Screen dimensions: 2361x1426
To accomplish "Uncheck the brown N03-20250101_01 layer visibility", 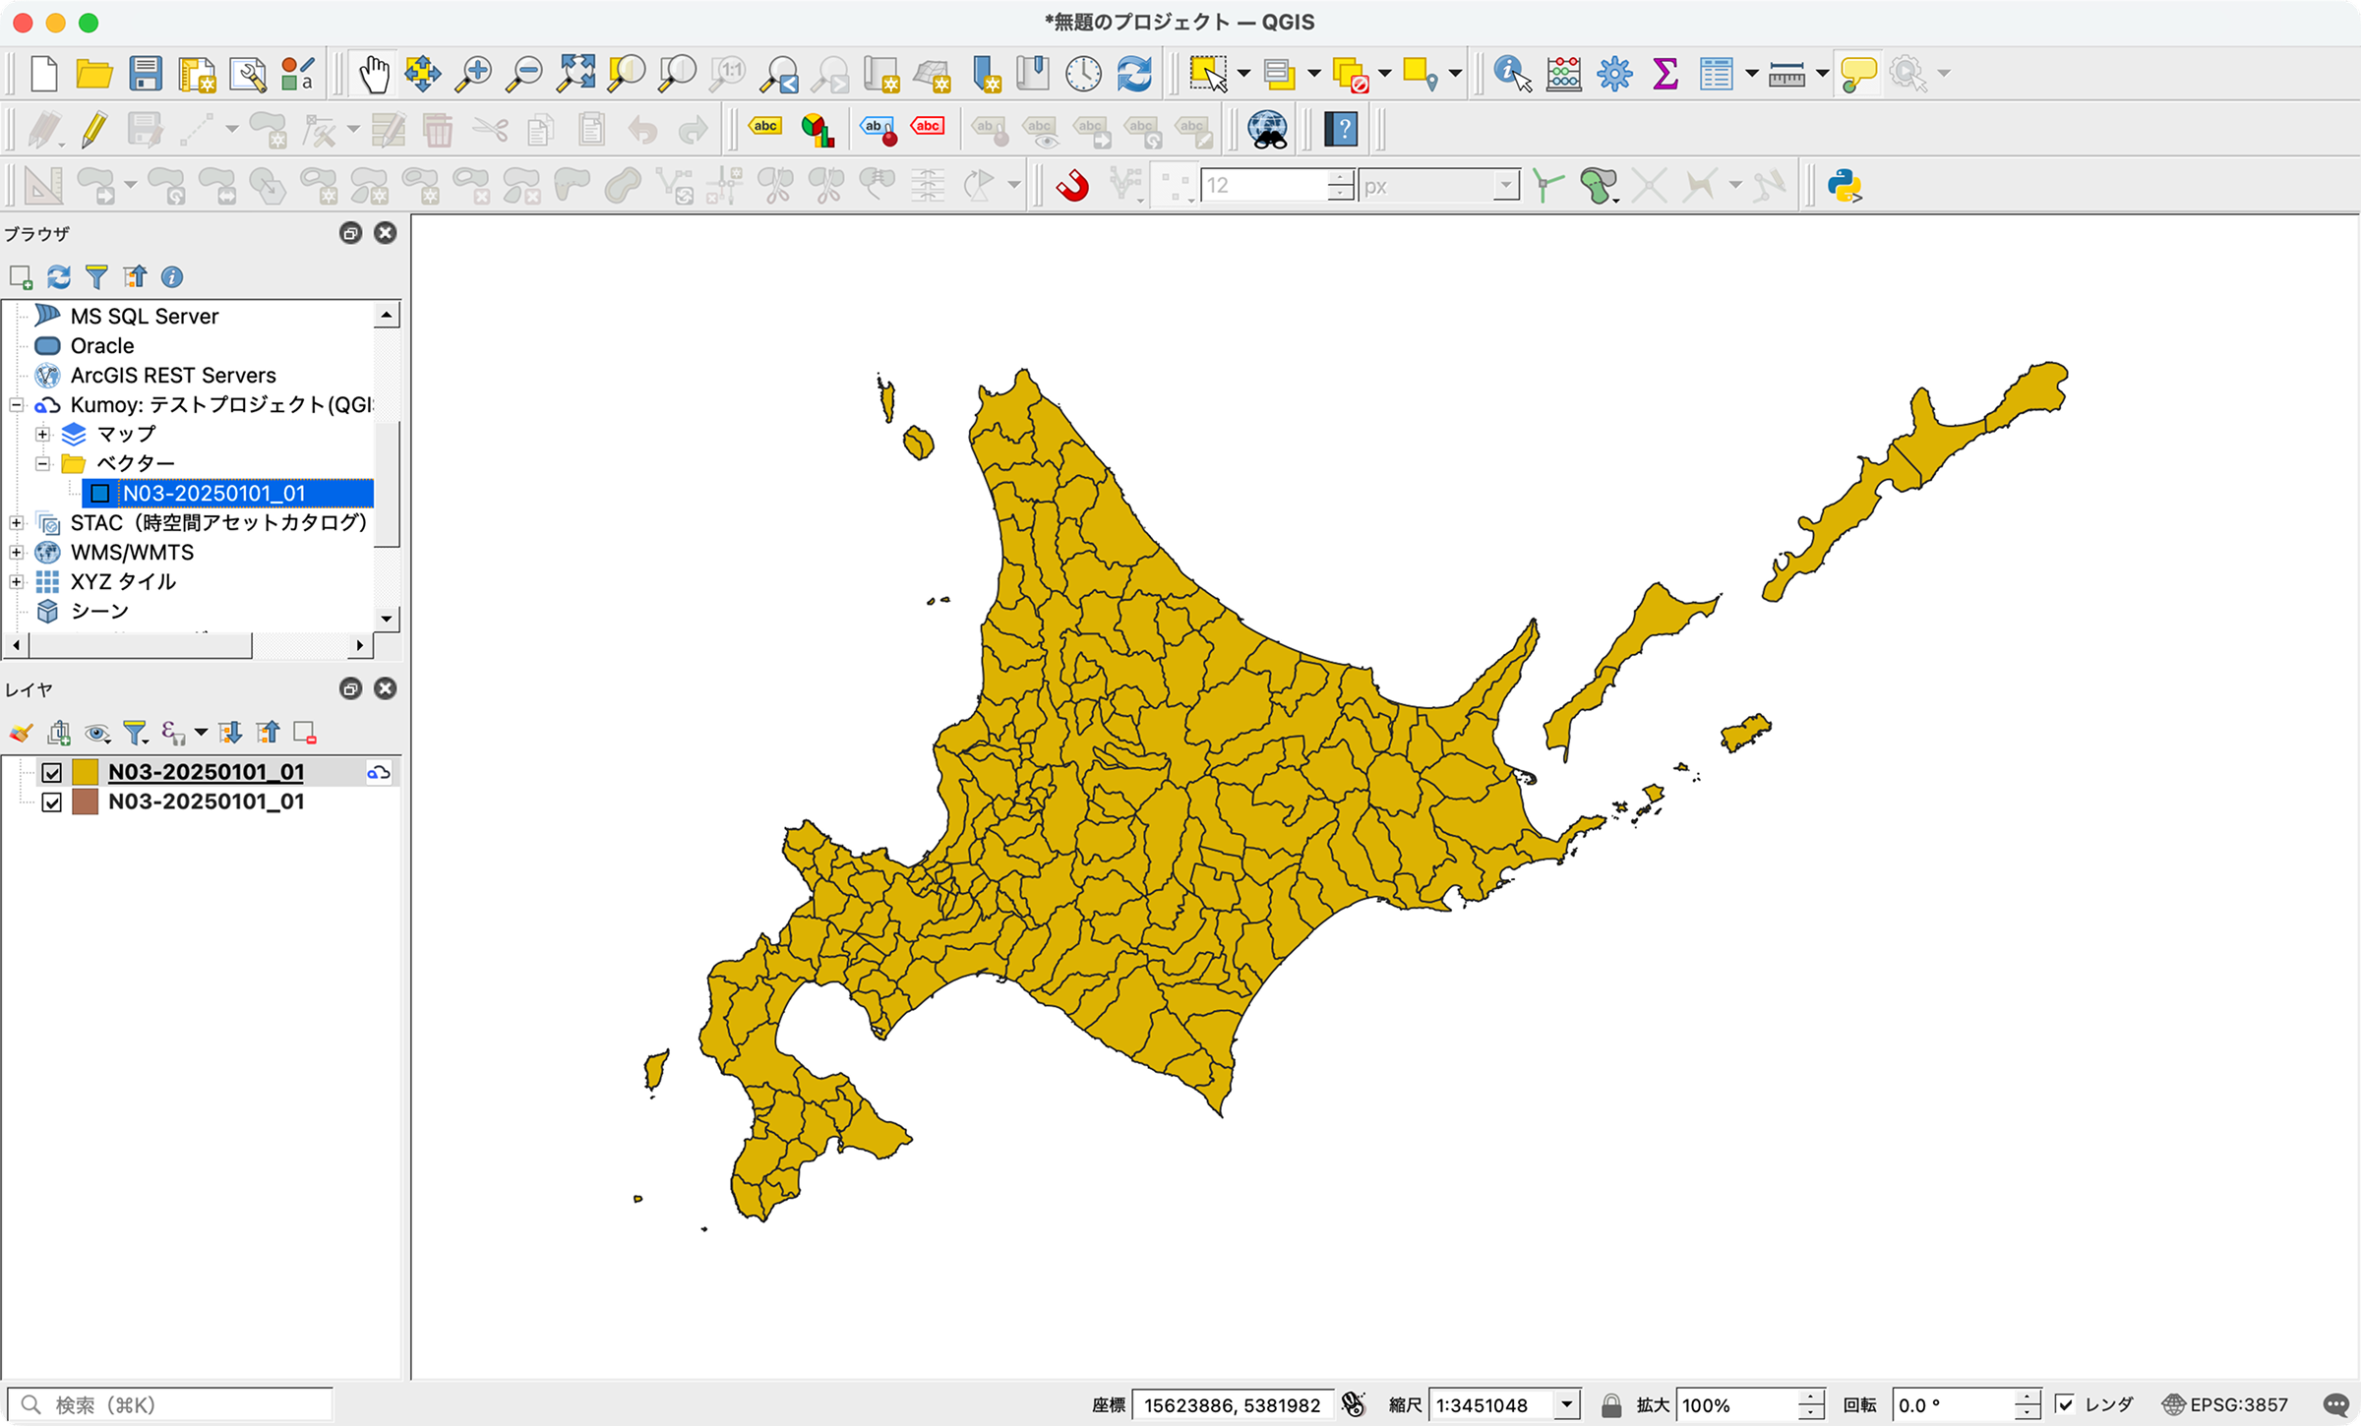I will [52, 802].
